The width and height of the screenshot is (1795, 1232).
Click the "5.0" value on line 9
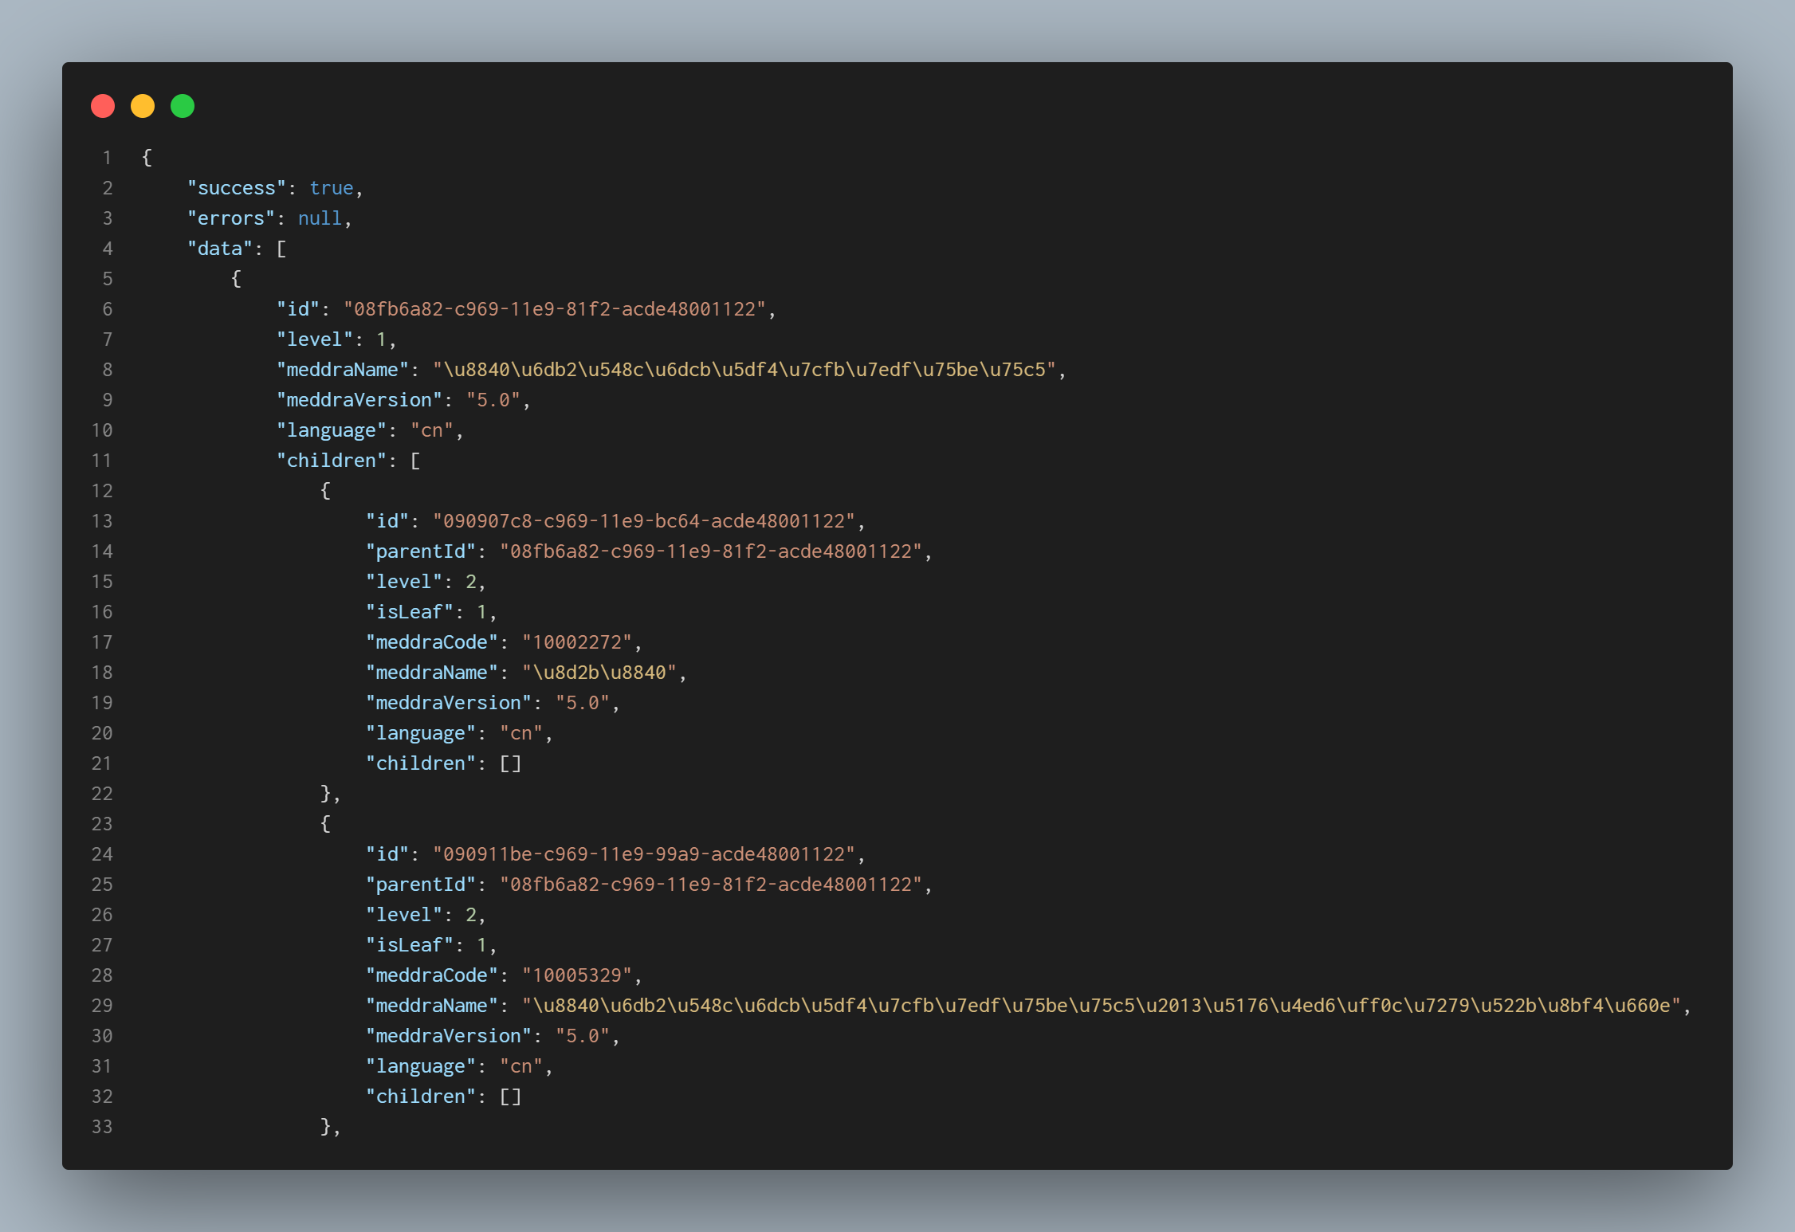point(493,400)
